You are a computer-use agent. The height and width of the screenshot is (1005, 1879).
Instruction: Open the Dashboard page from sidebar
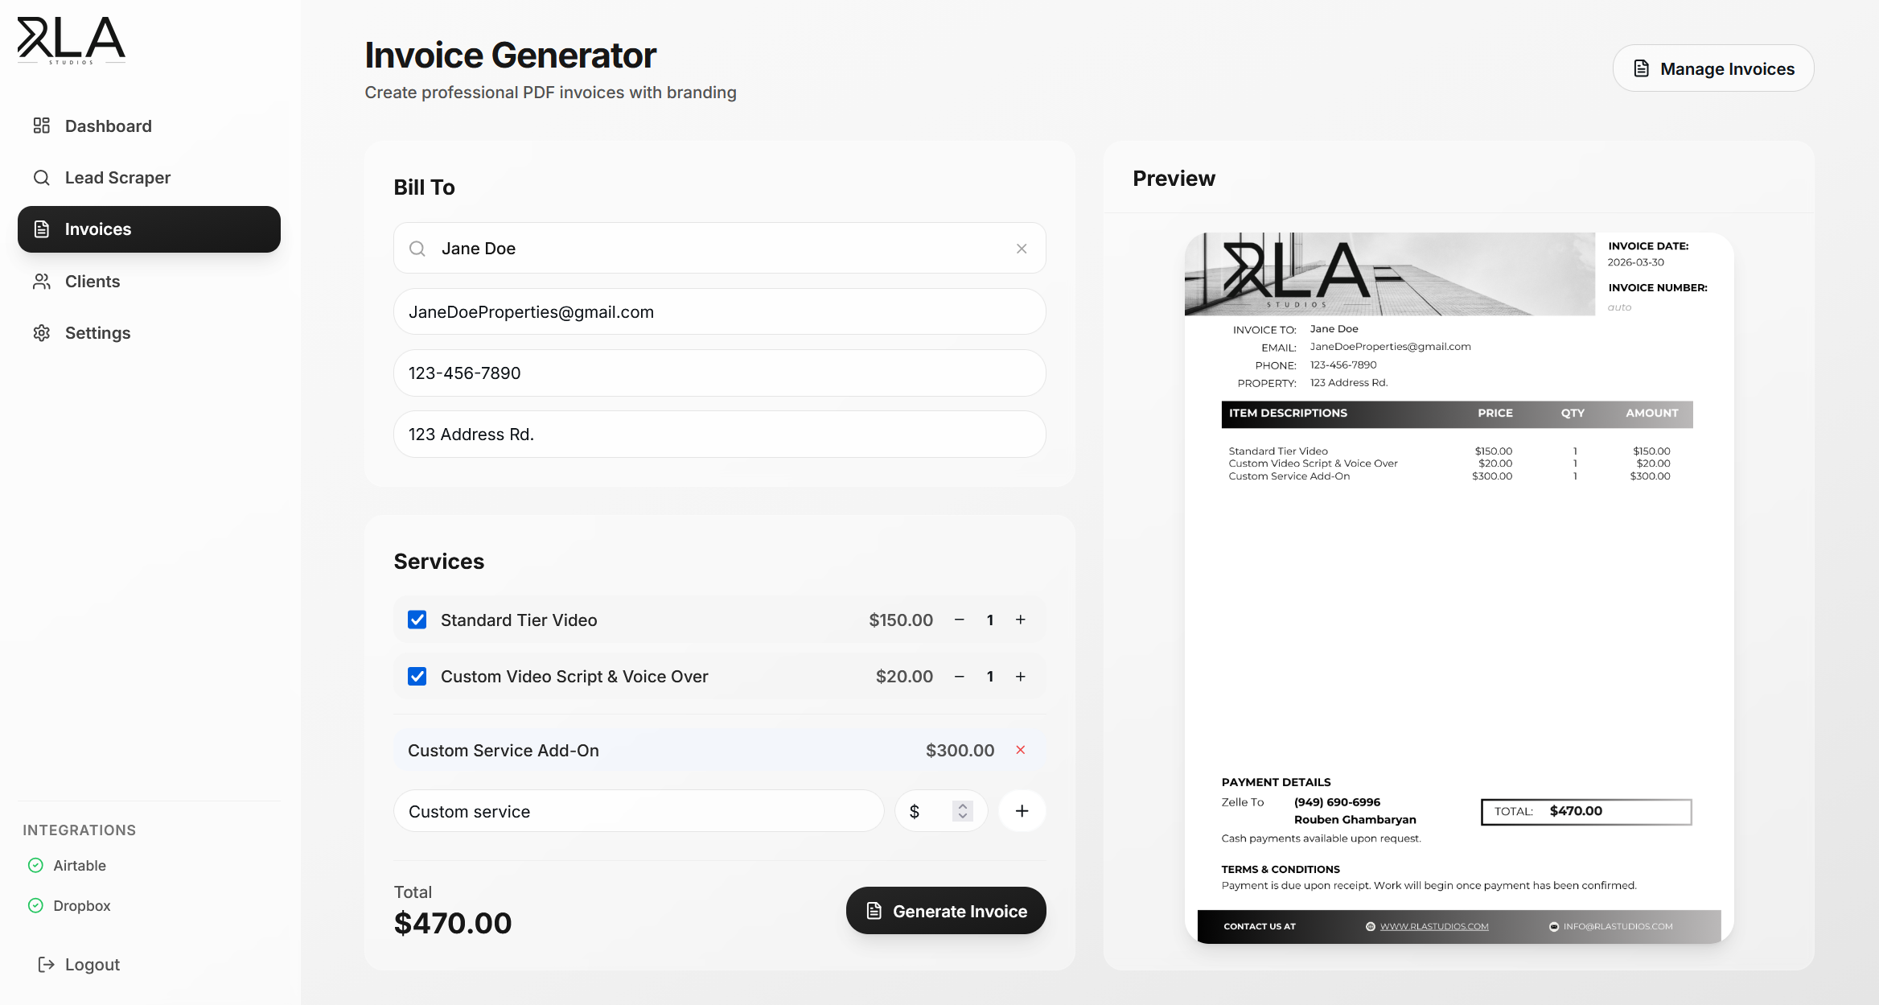(108, 126)
